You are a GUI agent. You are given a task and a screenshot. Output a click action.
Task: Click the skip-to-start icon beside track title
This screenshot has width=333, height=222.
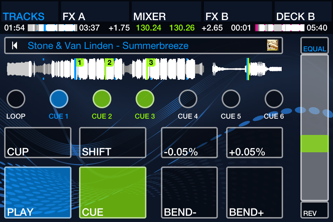point(15,45)
